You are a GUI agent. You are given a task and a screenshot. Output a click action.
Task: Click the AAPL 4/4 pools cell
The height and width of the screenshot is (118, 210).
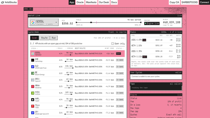point(61,100)
